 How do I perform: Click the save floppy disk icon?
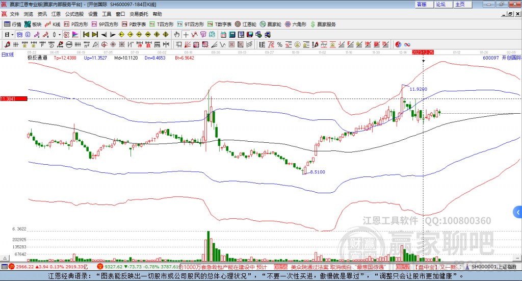tap(250, 35)
